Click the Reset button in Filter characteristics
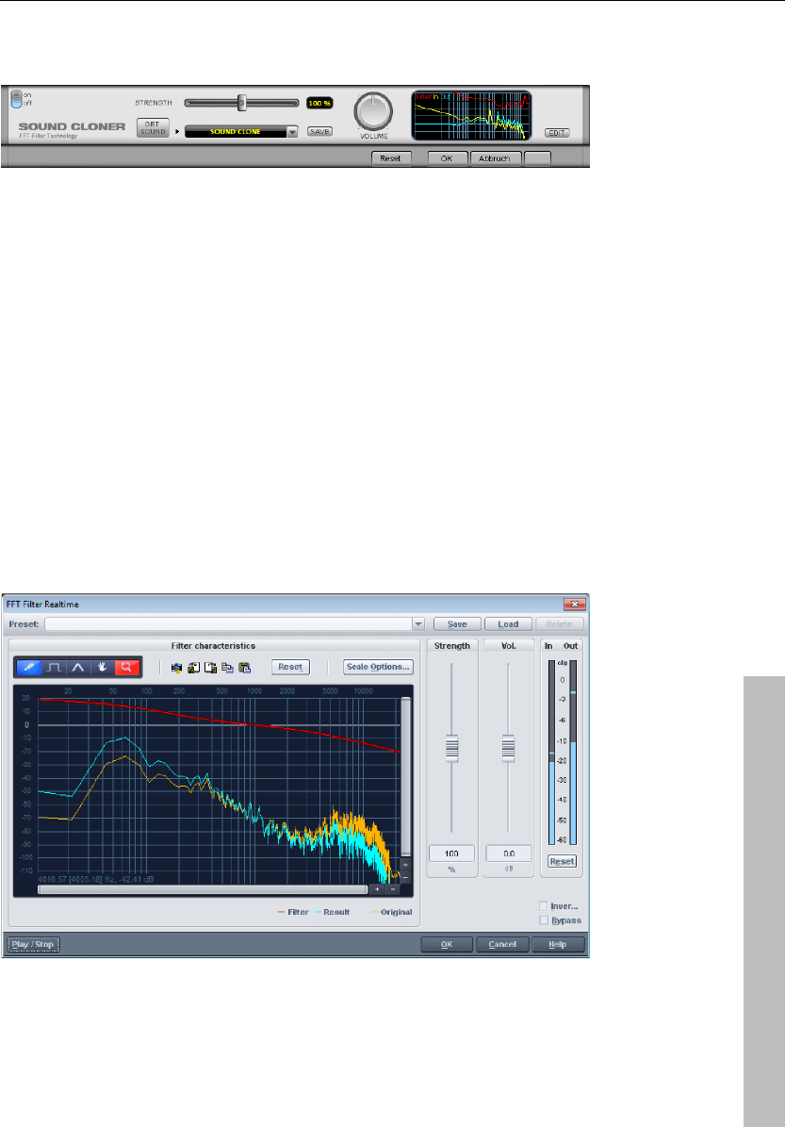Image resolution: width=785 pixels, height=1127 pixels. [290, 667]
